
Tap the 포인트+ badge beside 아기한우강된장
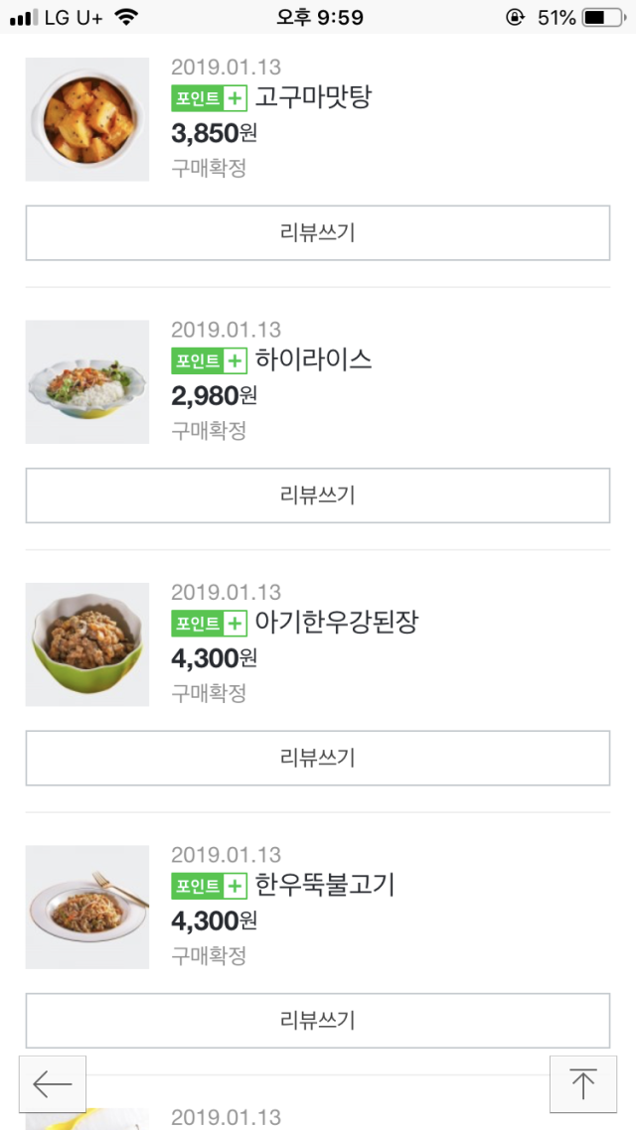209,624
